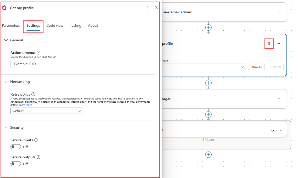Viewport: 298px width, 178px height.
Task: Select the Settings tab
Action: (33, 25)
